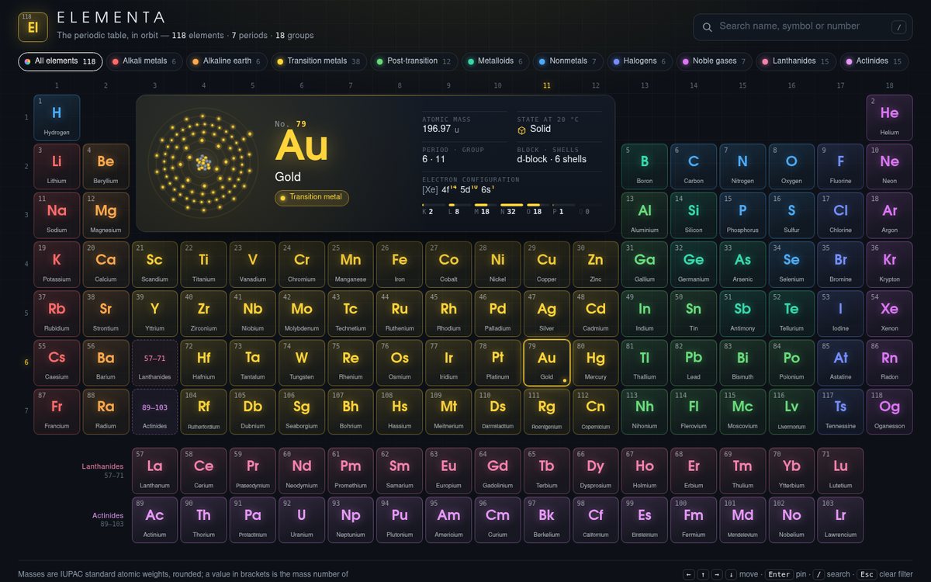This screenshot has width=931, height=582.
Task: Click the Gold atom orbit diagram
Action: click(x=203, y=162)
